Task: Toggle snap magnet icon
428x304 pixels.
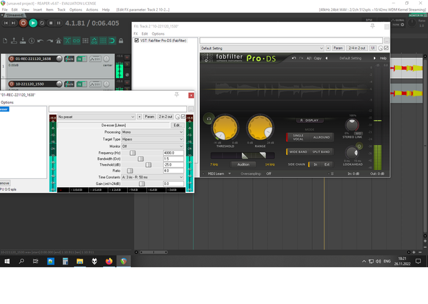Action: pyautogui.click(x=112, y=41)
